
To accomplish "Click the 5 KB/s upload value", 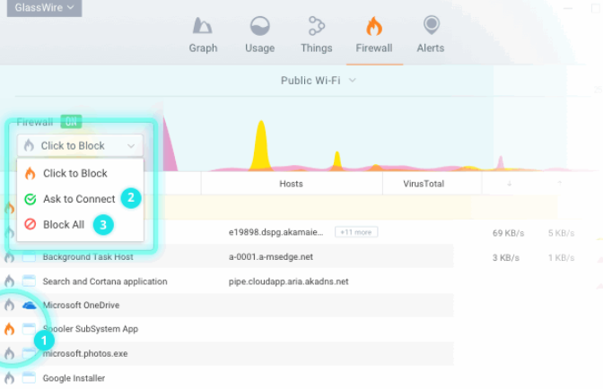I will click(561, 233).
